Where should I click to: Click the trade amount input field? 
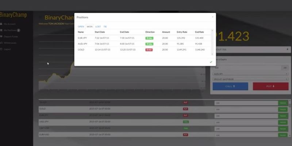pyautogui.click(x=247, y=68)
